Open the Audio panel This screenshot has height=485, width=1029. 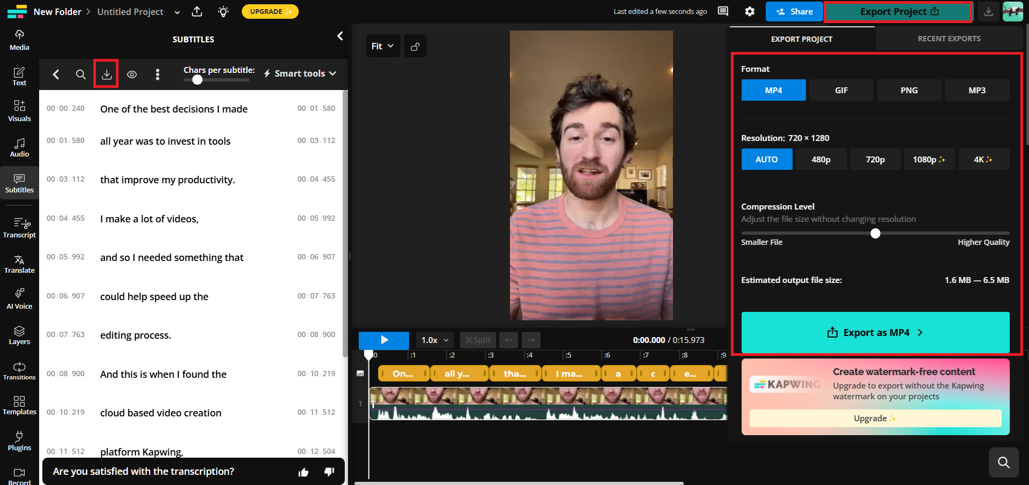(x=19, y=147)
